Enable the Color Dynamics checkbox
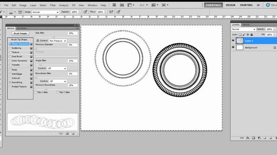This screenshot has width=277, height=155. (x=10, y=61)
